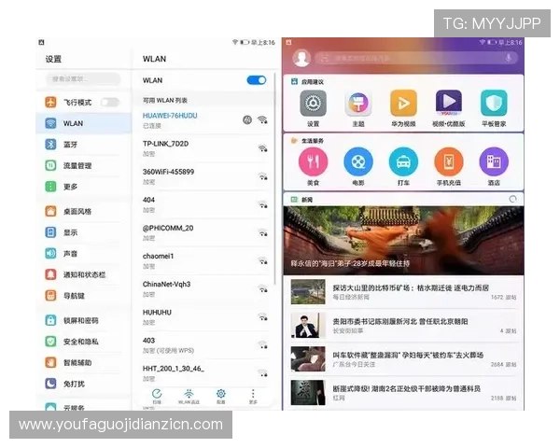Click the WPS icon beside HUAWEI-76HUDU
This screenshot has height=448, width=560.
[247, 120]
